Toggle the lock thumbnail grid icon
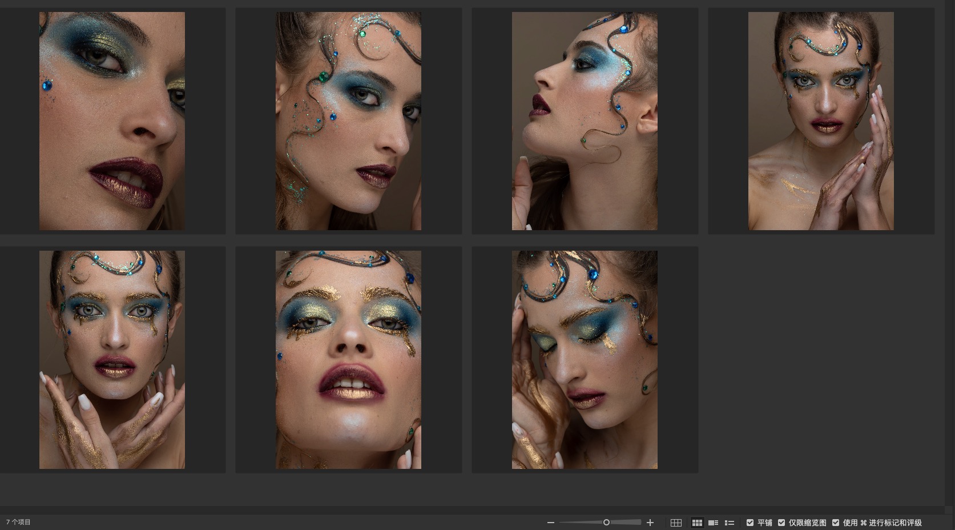Screen dimensions: 955x530 pyautogui.click(x=676, y=523)
